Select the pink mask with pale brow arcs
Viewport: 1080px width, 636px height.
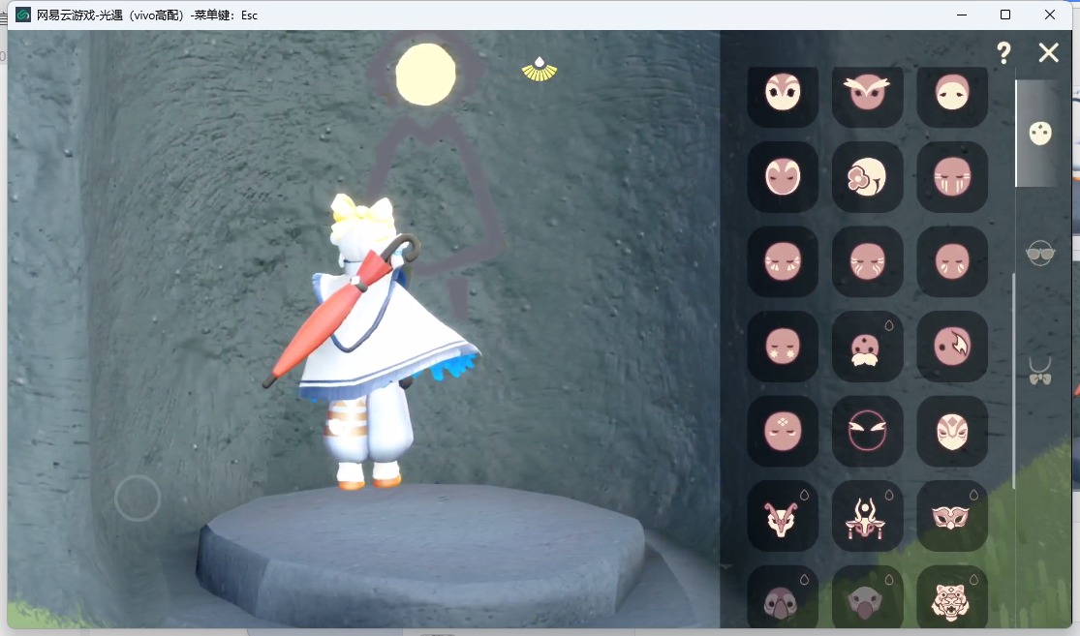784,177
